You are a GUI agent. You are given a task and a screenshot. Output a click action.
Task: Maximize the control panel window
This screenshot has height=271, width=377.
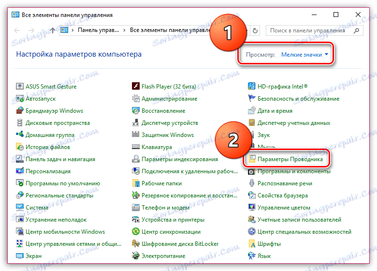pos(336,15)
